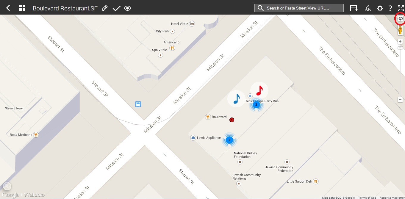Click the Jewish Community Relations marker
Image resolution: width=405 pixels, height=199 pixels.
pyautogui.click(x=239, y=184)
